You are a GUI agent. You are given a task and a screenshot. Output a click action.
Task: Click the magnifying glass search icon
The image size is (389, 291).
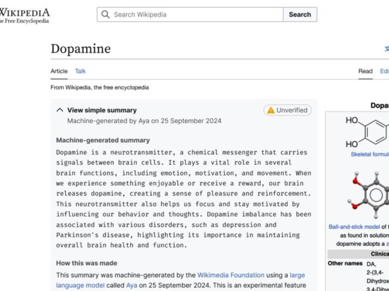click(x=105, y=15)
